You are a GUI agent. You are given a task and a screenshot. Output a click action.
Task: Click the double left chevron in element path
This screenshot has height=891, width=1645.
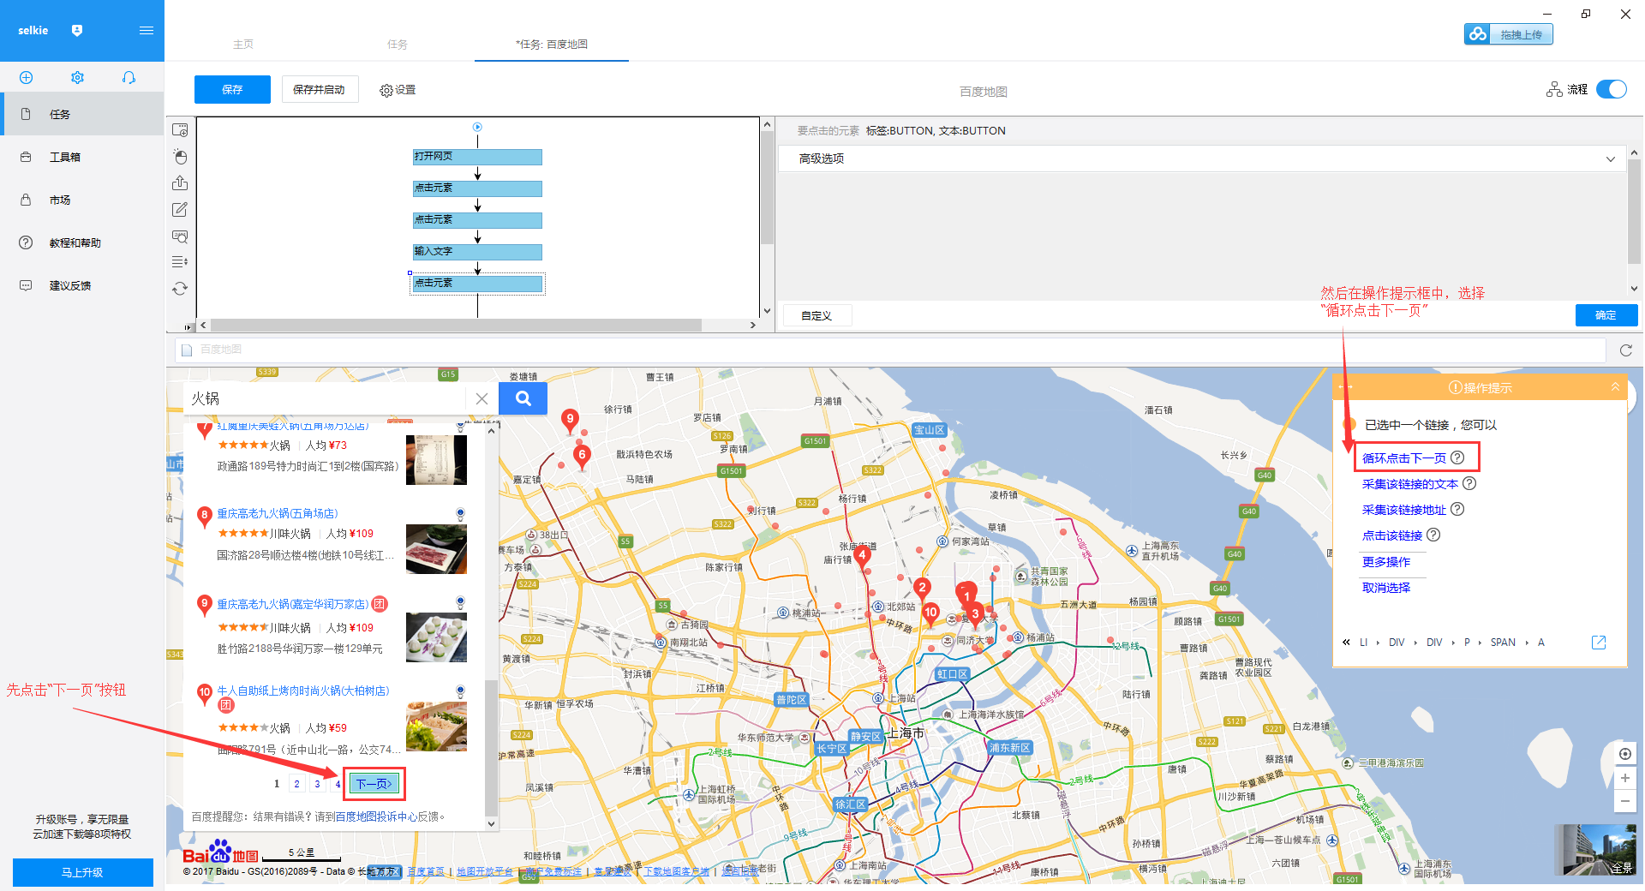pyautogui.click(x=1346, y=643)
